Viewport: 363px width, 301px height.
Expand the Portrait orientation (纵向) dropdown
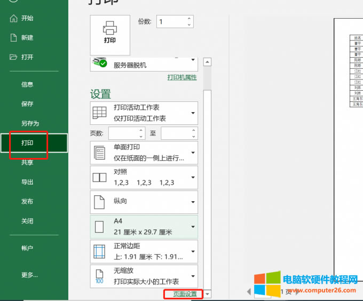point(144,202)
